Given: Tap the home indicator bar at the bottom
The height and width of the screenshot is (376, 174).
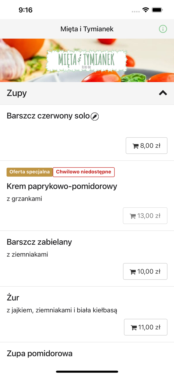Looking at the screenshot, I should (x=87, y=372).
